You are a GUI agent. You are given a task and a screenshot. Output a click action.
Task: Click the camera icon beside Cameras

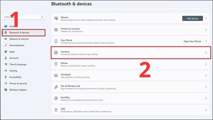56,53
